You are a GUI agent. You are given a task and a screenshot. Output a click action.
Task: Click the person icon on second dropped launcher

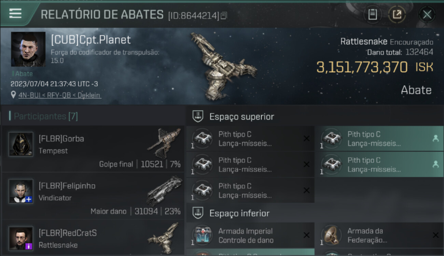(435, 164)
